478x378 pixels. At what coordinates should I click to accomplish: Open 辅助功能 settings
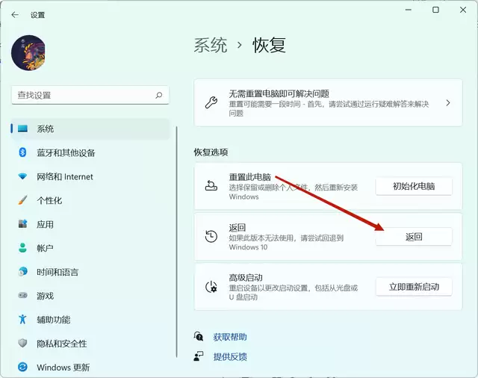tap(53, 320)
